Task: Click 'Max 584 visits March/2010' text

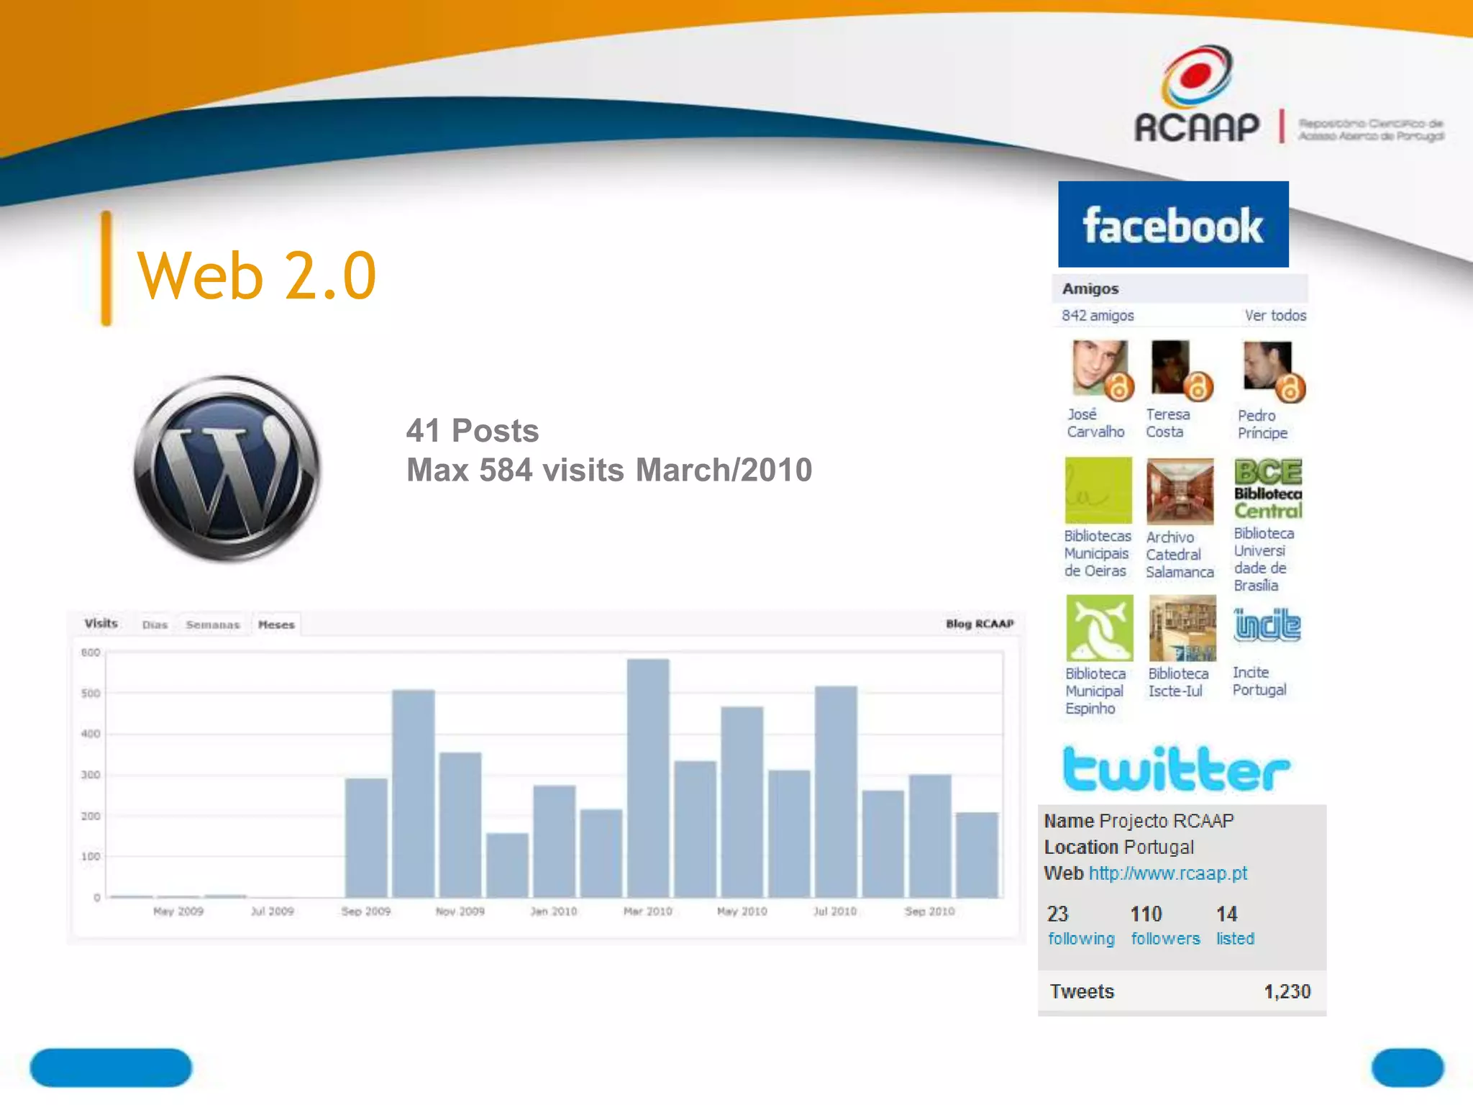Action: (609, 470)
